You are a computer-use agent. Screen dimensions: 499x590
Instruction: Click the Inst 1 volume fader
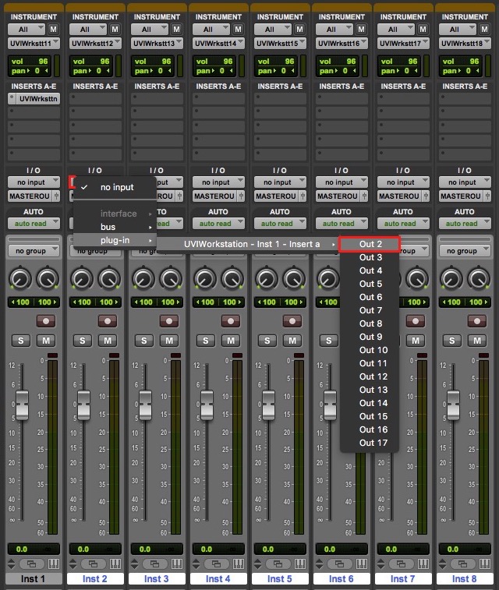tap(22, 405)
